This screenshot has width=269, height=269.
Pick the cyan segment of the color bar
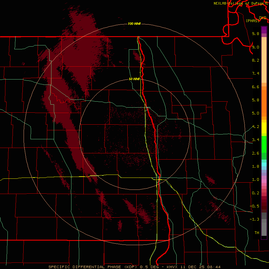tap(264, 164)
